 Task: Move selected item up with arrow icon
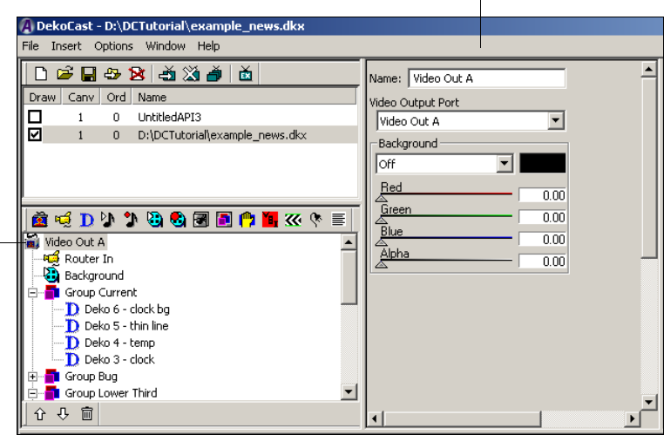(x=40, y=414)
